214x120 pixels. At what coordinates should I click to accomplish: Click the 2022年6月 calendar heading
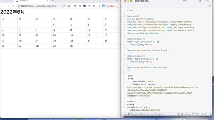click(13, 12)
